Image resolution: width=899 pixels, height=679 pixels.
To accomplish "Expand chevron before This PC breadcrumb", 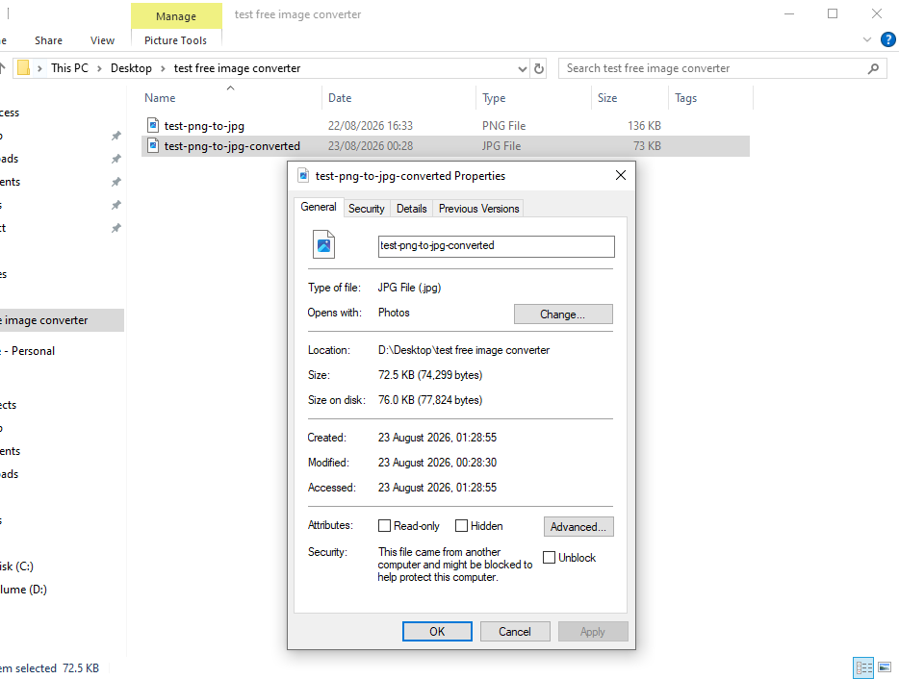I will (39, 68).
